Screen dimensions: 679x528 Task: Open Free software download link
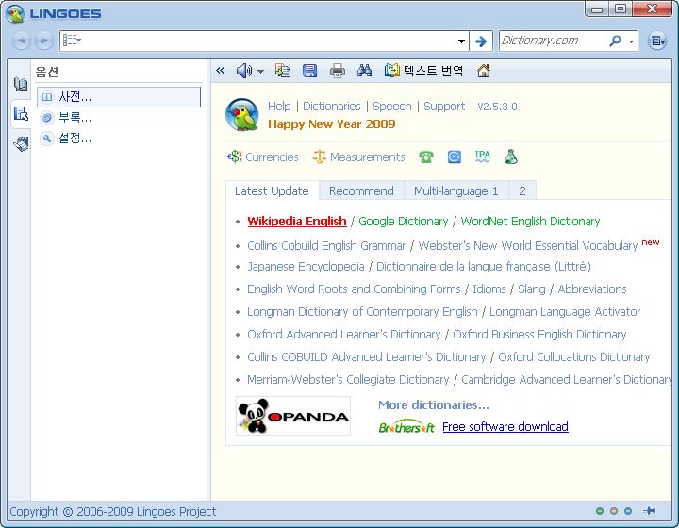pos(505,427)
